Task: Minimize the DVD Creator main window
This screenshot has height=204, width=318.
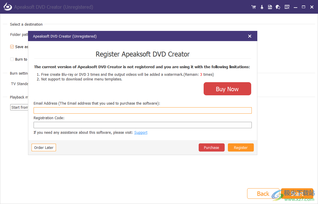Action: [296, 7]
